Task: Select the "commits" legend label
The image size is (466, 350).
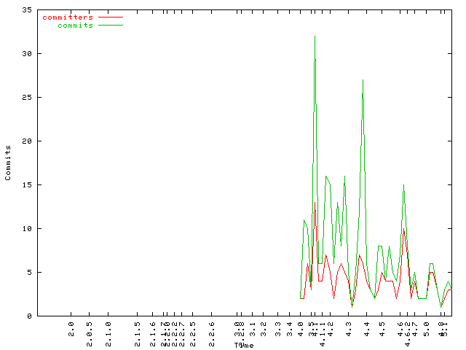Action: coord(75,25)
